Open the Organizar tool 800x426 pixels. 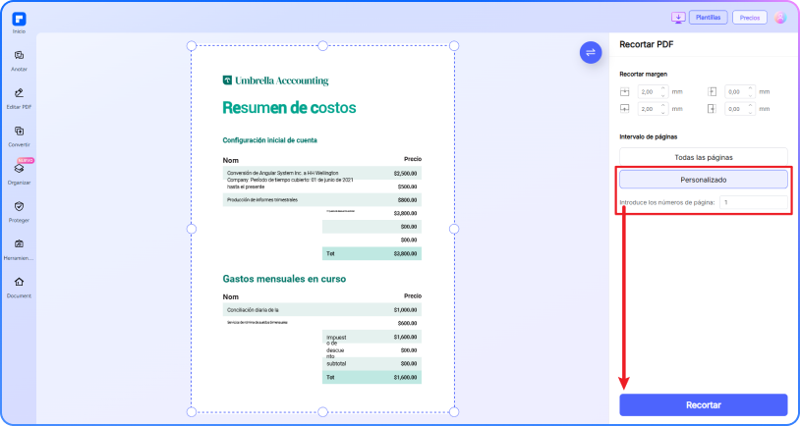pyautogui.click(x=19, y=174)
